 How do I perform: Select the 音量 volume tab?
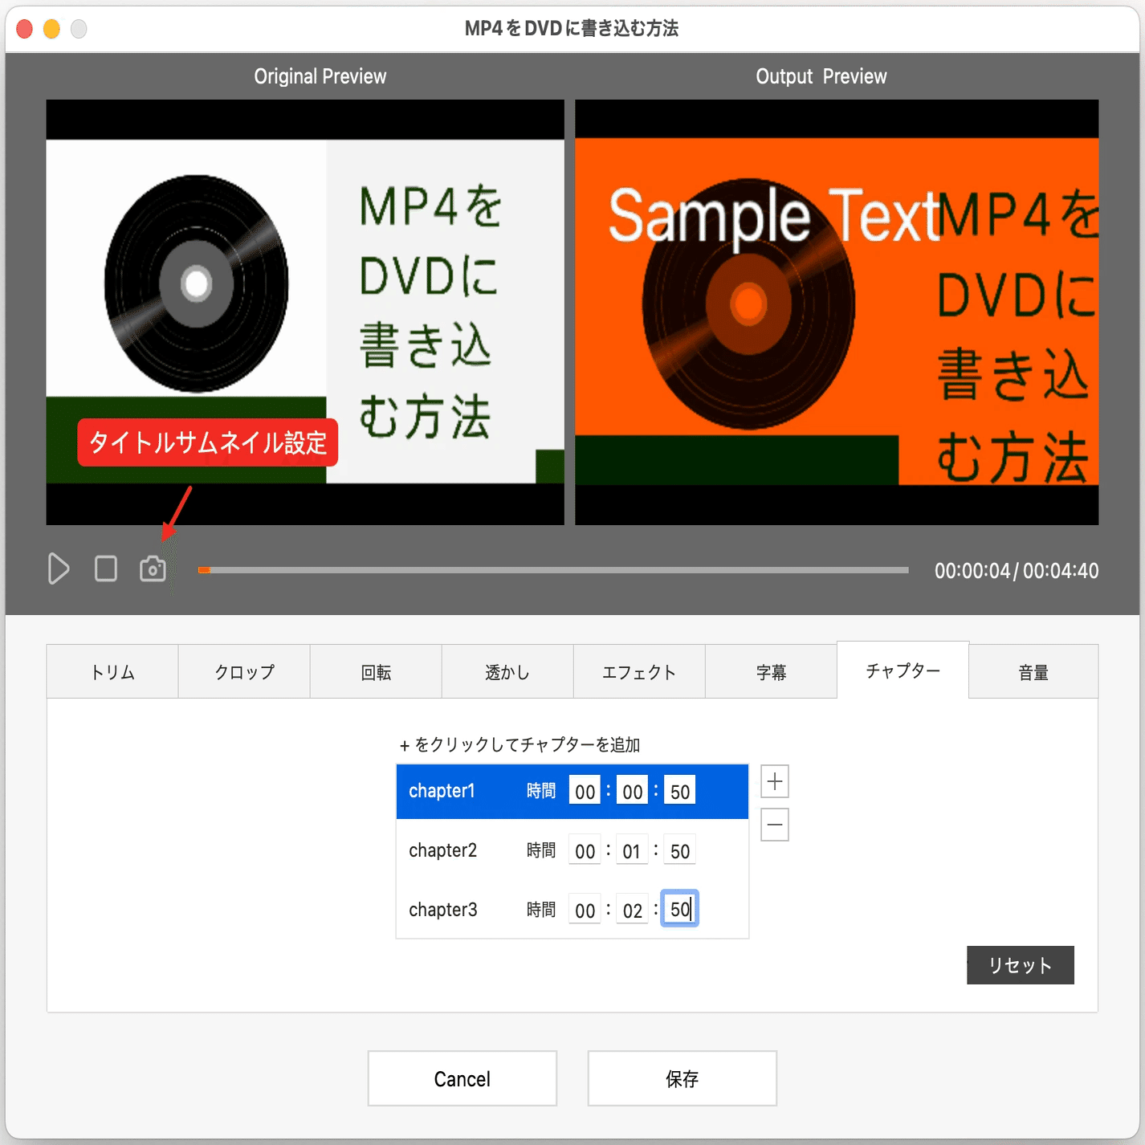click(x=1033, y=671)
